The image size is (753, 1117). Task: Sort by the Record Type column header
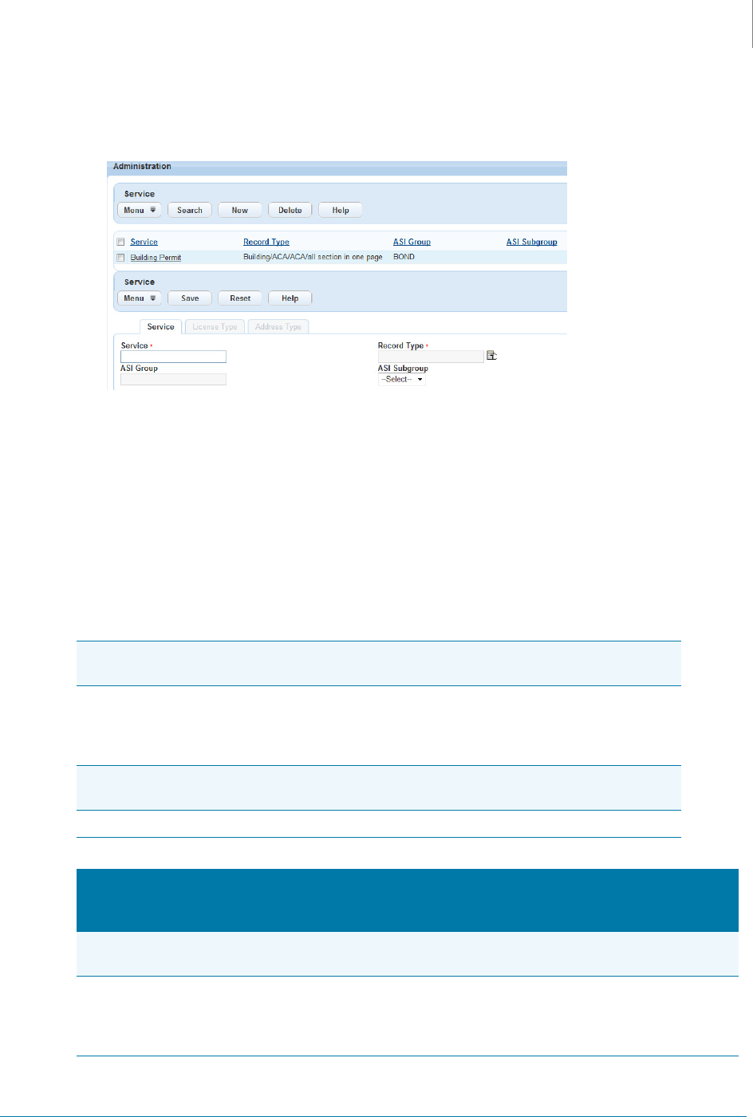coord(266,242)
